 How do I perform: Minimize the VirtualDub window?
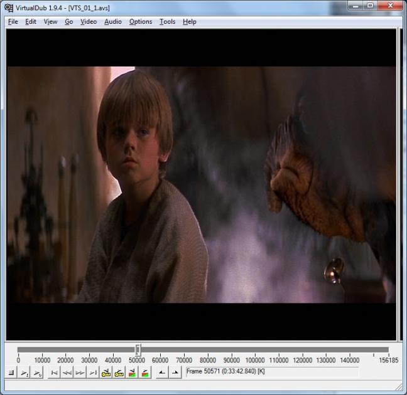click(x=355, y=6)
